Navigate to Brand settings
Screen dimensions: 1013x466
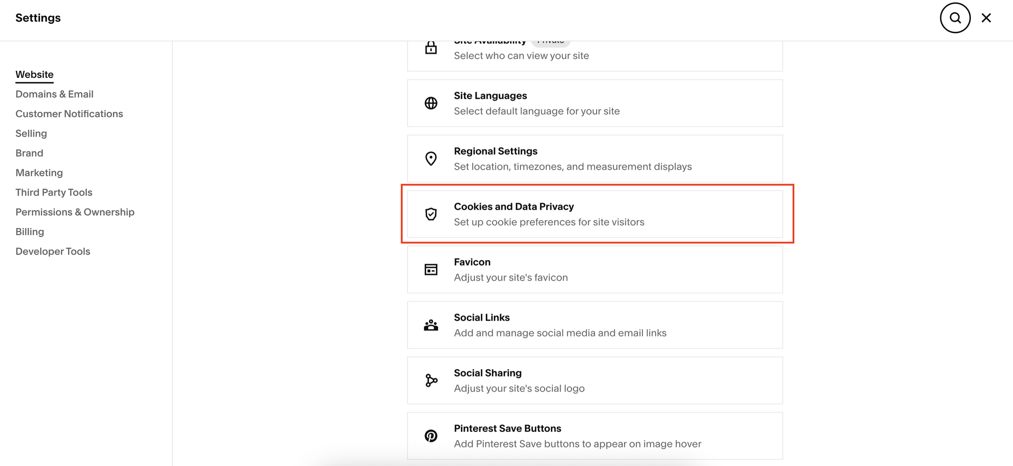29,153
